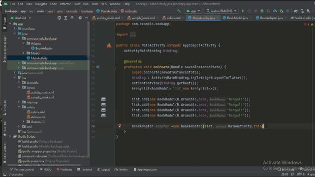315x177 pixels.
Task: Open project panel settings gear
Action: pyautogui.click(x=80, y=18)
